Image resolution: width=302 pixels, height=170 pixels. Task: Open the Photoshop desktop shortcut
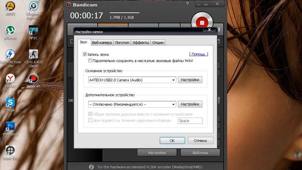point(10,129)
